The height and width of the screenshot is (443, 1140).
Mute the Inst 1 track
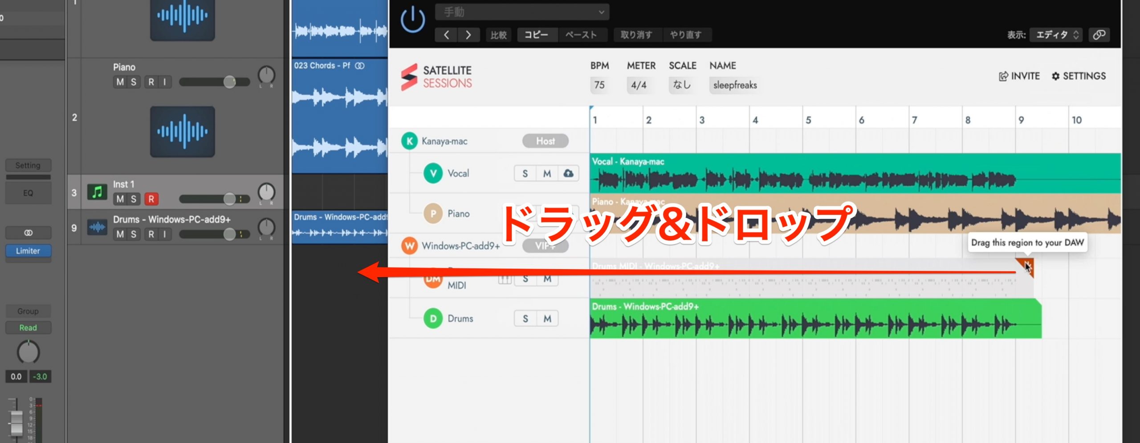tap(120, 199)
